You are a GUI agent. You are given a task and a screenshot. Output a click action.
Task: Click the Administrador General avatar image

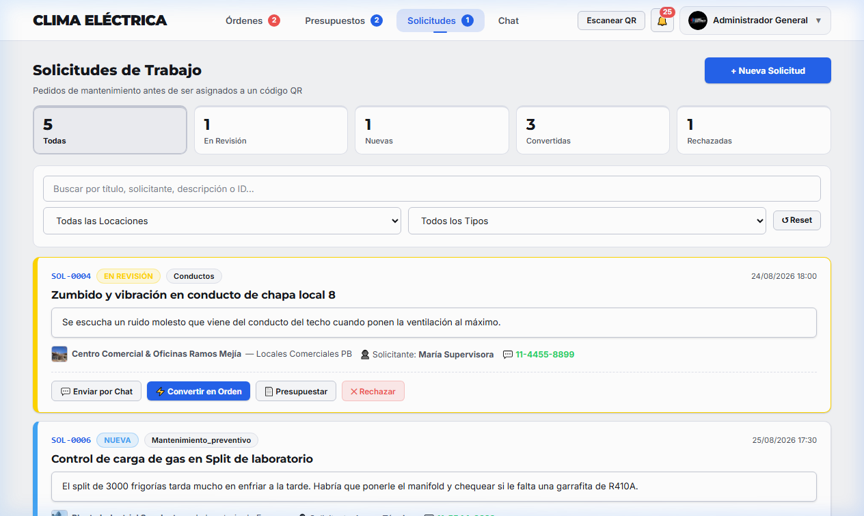pyautogui.click(x=697, y=21)
